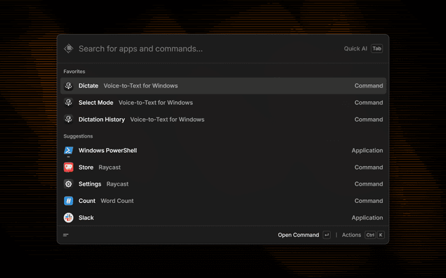
Task: Click the Open Command button
Action: tap(298, 235)
